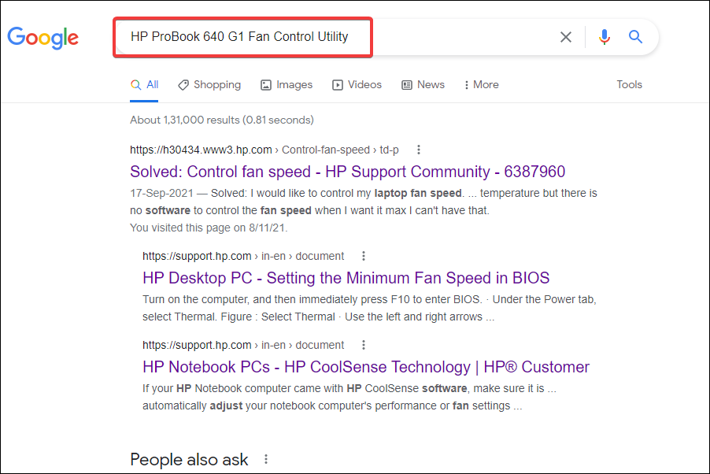Clear the search box using the X icon

pos(565,36)
